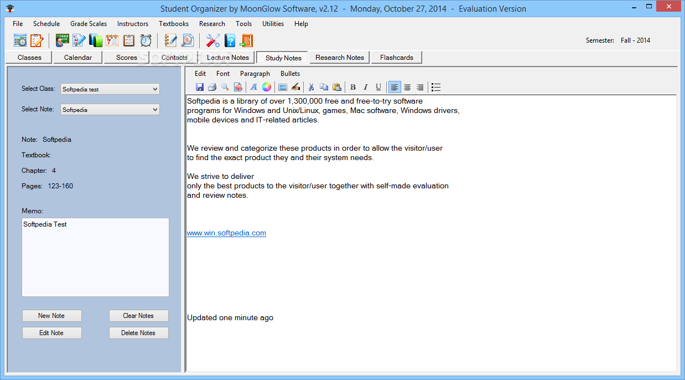Toggle italic formatting

pyautogui.click(x=366, y=87)
